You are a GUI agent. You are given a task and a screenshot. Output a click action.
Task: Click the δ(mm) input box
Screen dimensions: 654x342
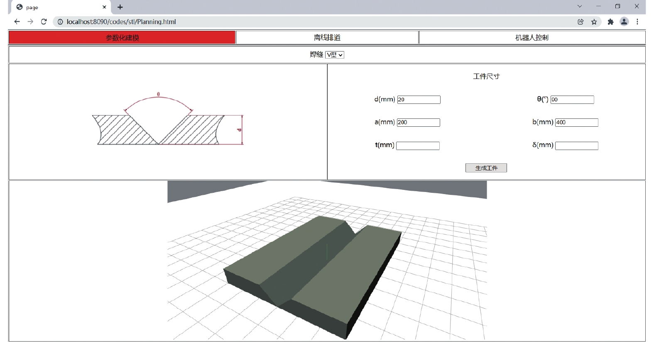tap(576, 146)
